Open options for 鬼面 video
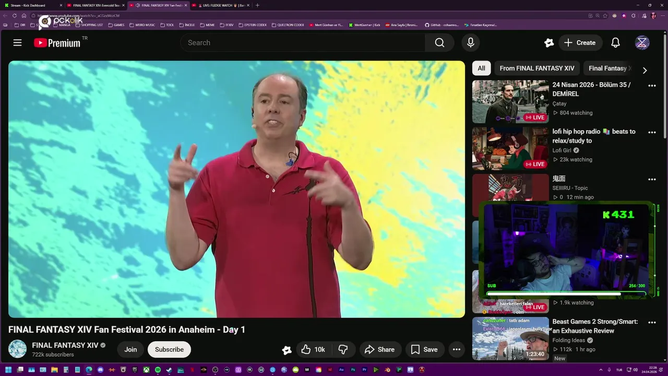The width and height of the screenshot is (668, 376). [x=652, y=179]
